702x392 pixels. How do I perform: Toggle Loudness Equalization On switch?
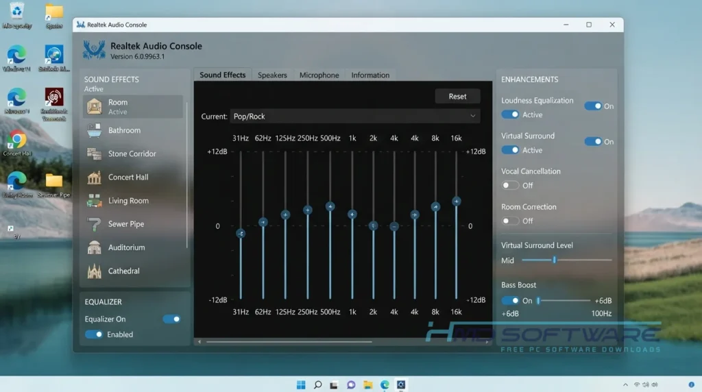tap(593, 106)
